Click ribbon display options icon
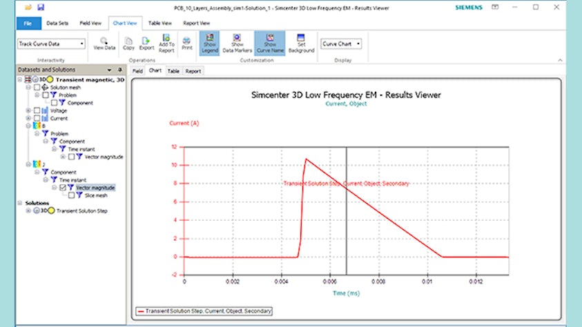Image resolution: width=582 pixels, height=327 pixels. pos(495,7)
